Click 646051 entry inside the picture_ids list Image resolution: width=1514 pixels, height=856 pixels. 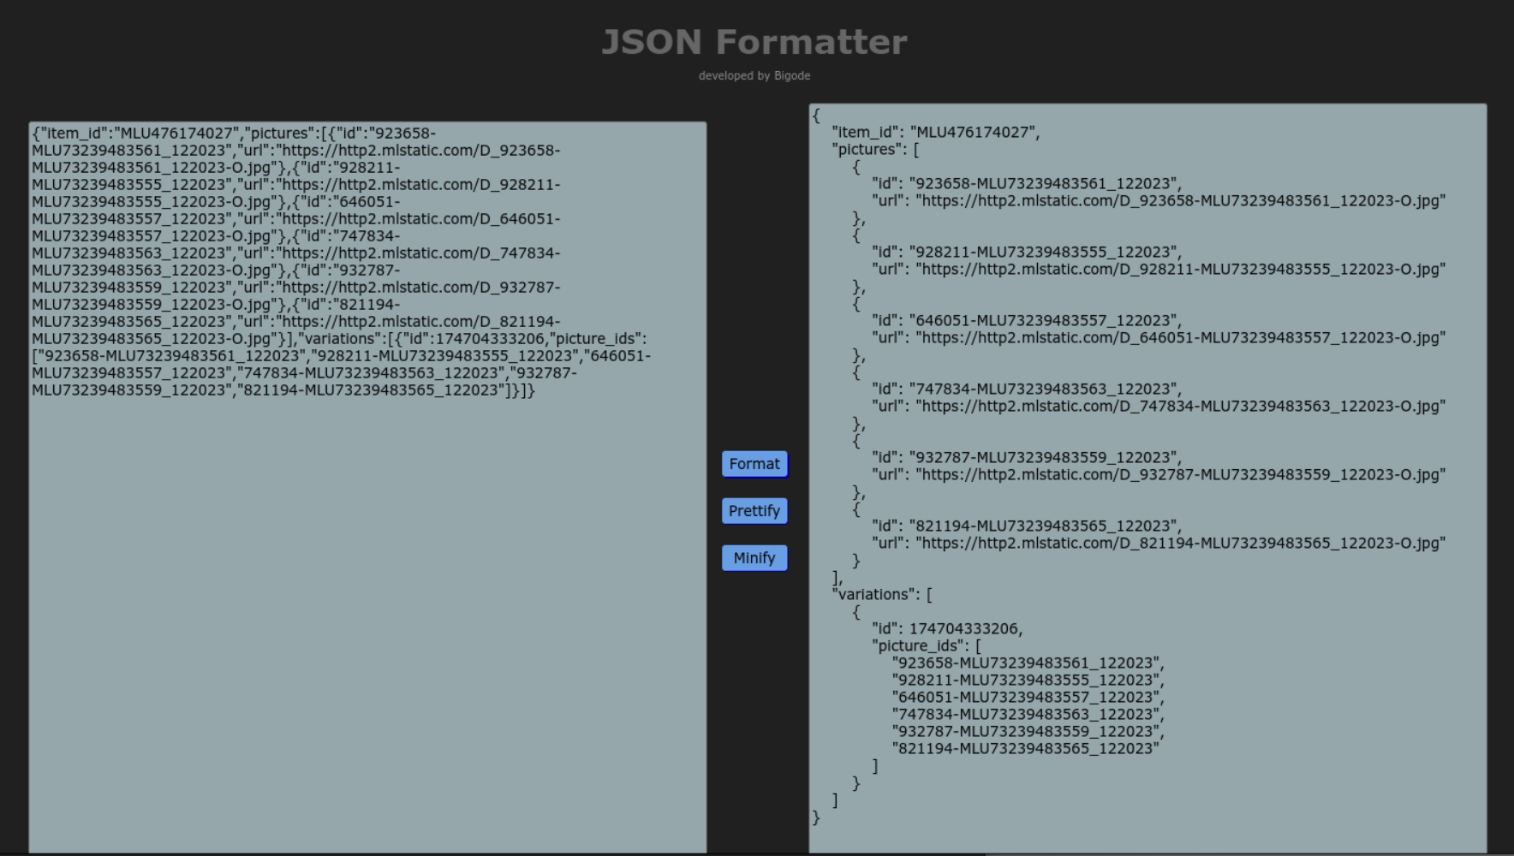(x=1028, y=697)
